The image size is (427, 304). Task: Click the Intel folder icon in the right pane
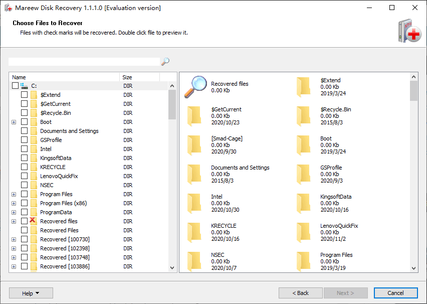(194, 204)
